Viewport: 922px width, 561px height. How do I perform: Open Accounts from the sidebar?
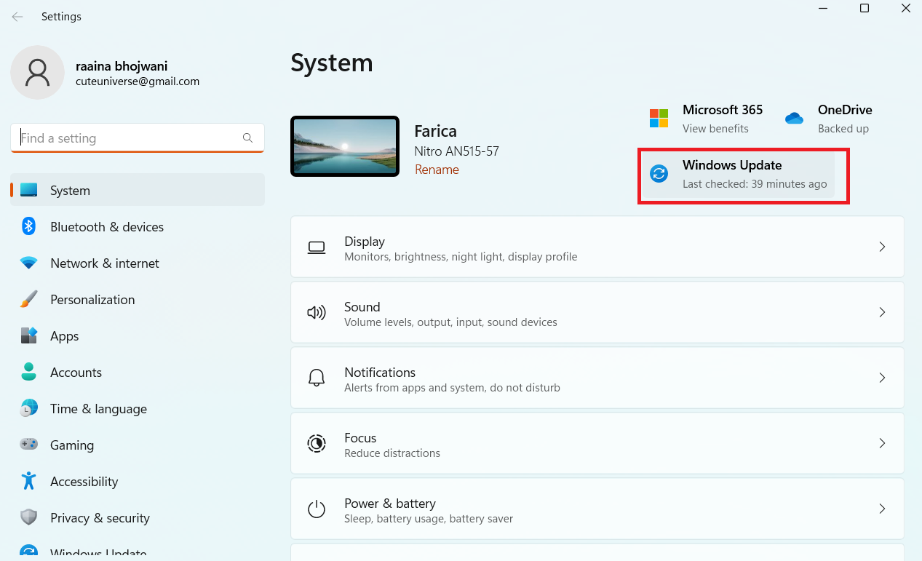point(76,373)
